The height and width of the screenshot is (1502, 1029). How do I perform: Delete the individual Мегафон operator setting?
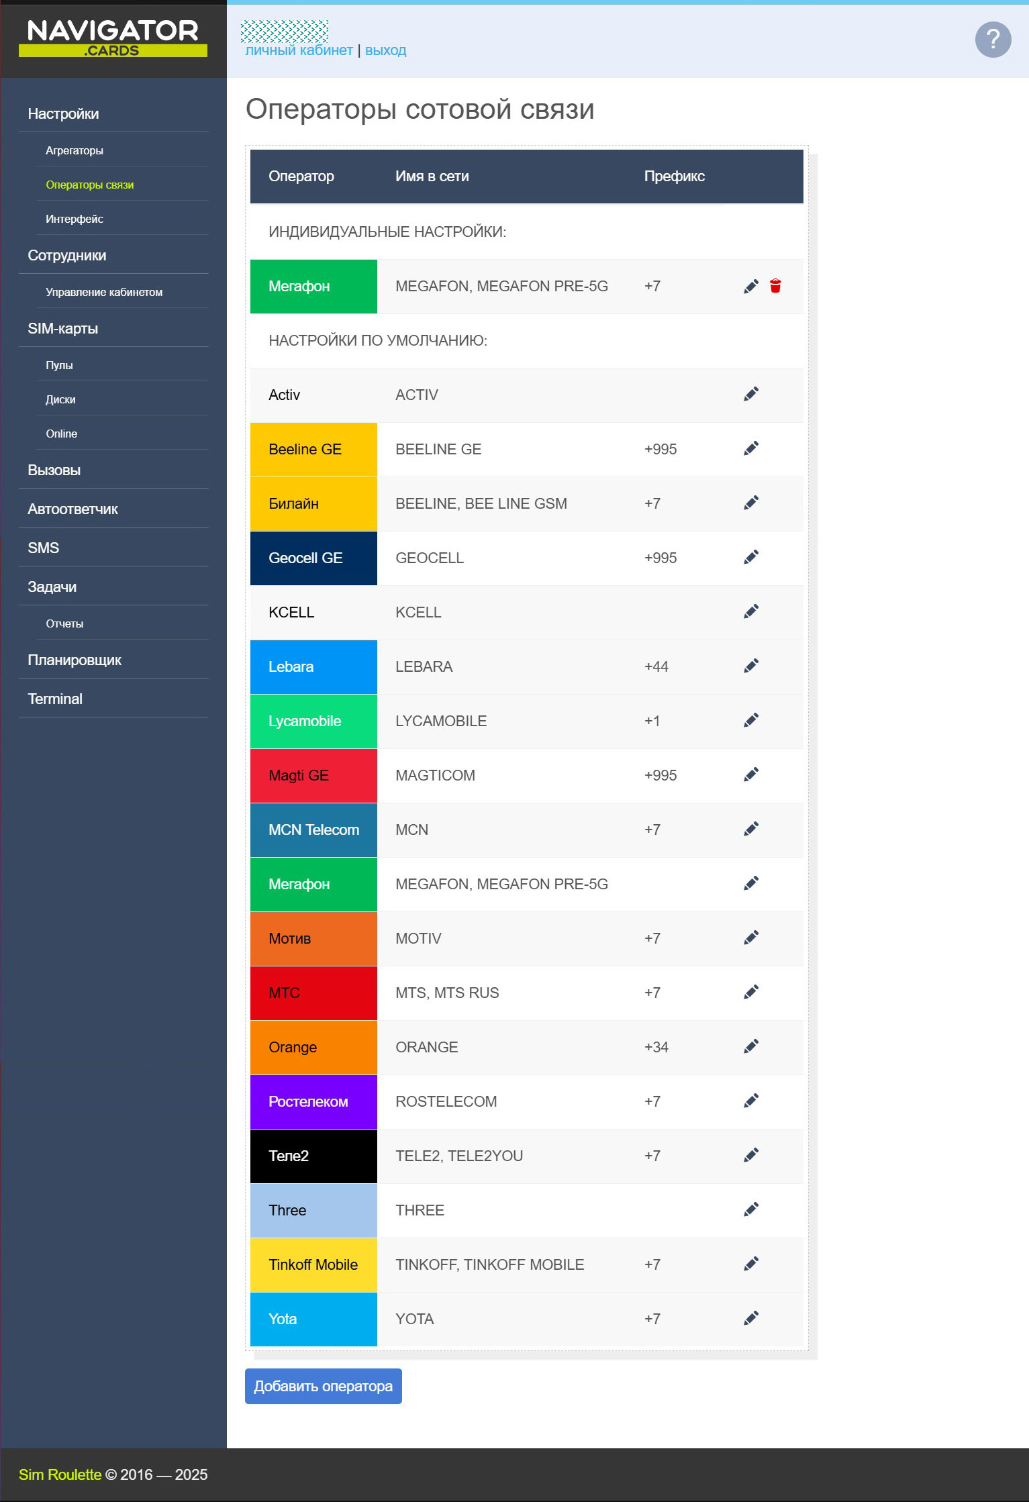[775, 287]
